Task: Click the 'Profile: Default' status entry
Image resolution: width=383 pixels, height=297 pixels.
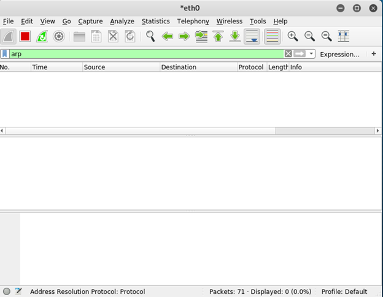Action: tap(344, 291)
